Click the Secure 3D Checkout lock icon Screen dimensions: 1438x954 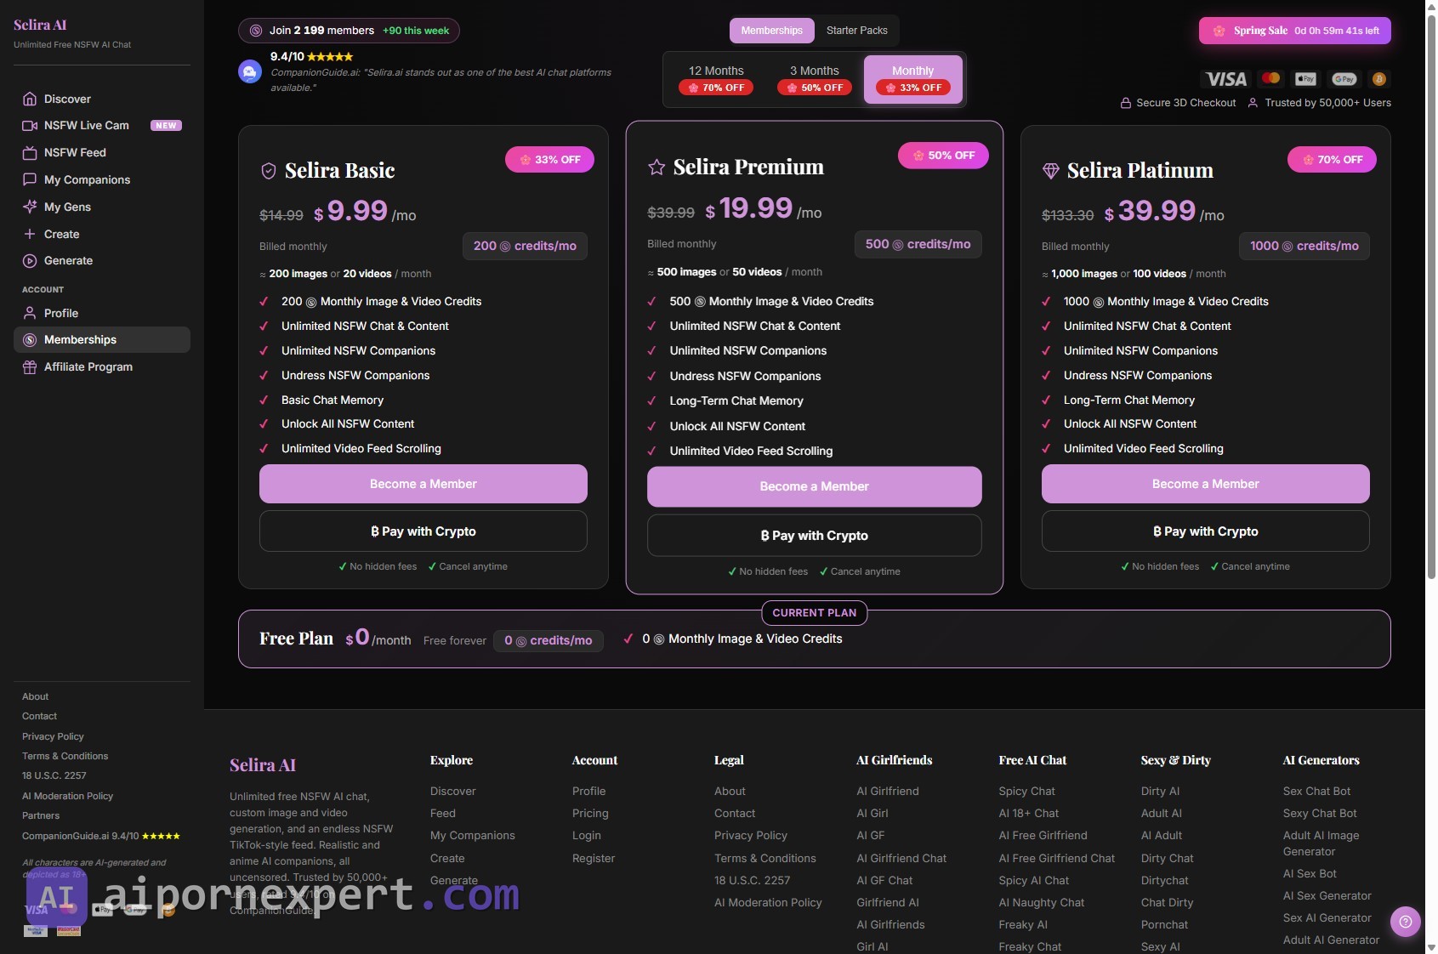click(x=1126, y=103)
